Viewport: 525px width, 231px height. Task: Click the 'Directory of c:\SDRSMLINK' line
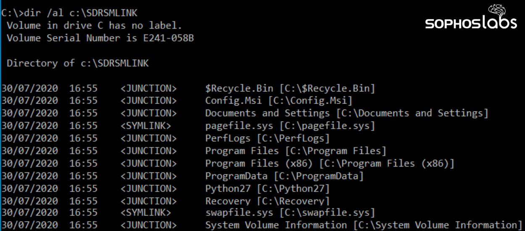[78, 63]
